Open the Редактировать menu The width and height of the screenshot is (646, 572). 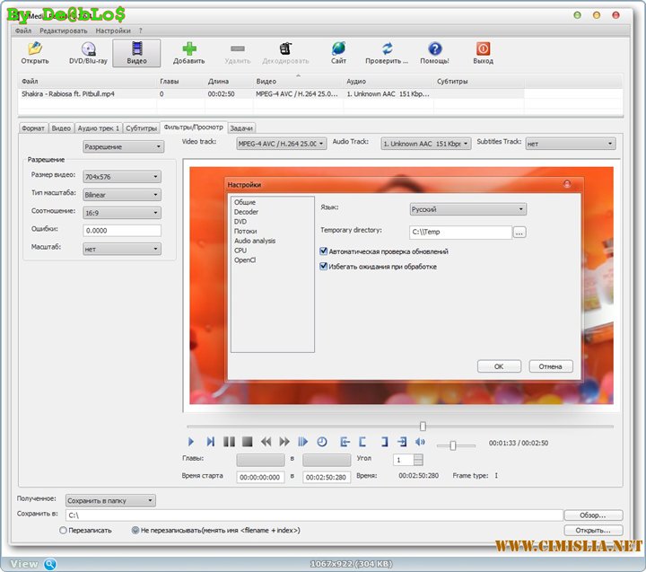(63, 31)
